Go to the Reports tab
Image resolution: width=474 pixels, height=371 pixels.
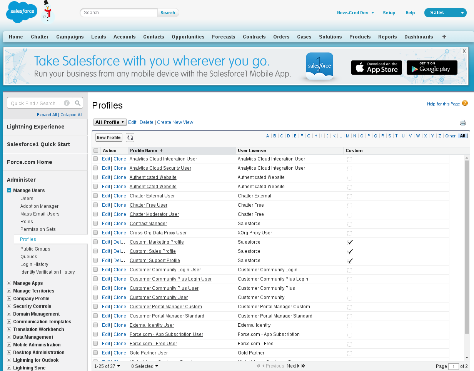(x=387, y=37)
